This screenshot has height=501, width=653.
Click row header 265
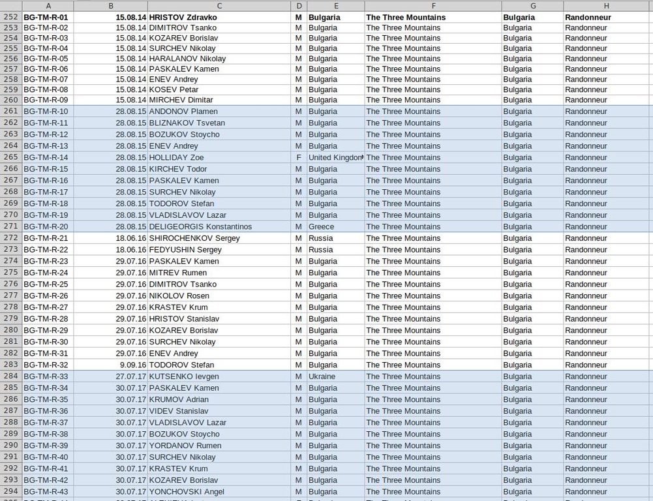point(11,157)
